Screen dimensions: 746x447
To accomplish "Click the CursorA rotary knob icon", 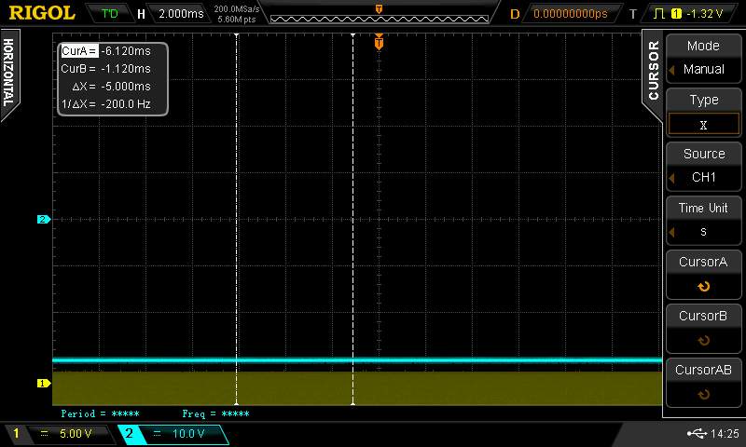I will click(703, 287).
